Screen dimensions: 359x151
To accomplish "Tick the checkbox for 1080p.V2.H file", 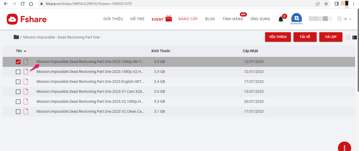I will (x=18, y=72).
